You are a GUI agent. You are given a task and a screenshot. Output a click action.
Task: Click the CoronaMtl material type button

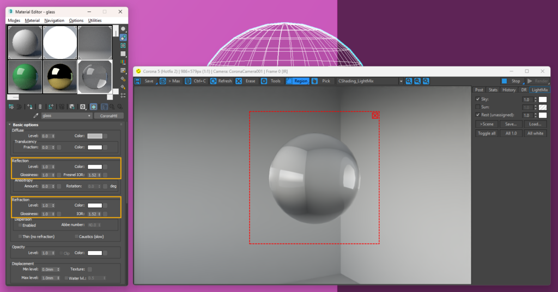[x=109, y=115]
